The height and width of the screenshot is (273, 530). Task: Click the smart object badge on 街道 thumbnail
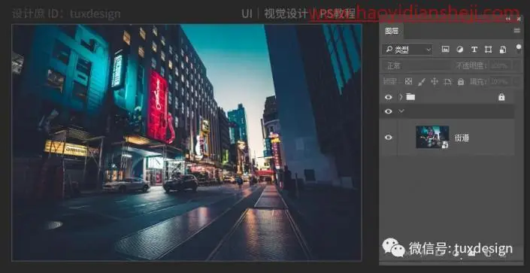pos(445,145)
